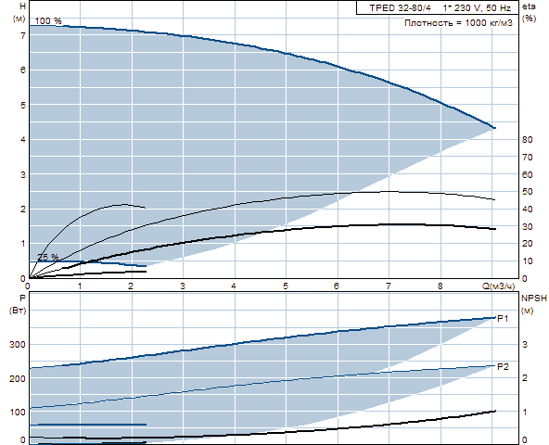Click the "(м)" unit under NPSH

click(528, 311)
